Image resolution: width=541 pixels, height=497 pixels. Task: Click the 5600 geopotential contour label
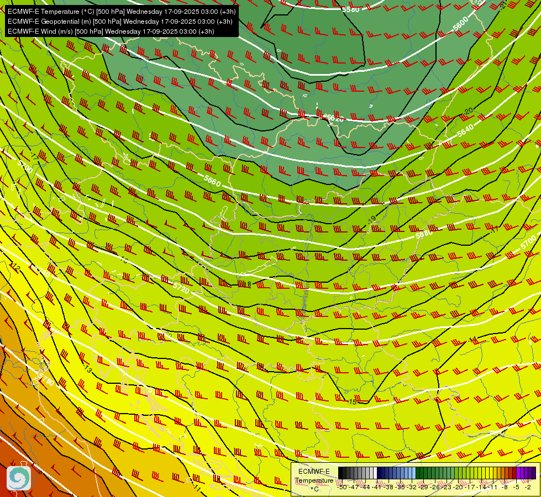461,24
